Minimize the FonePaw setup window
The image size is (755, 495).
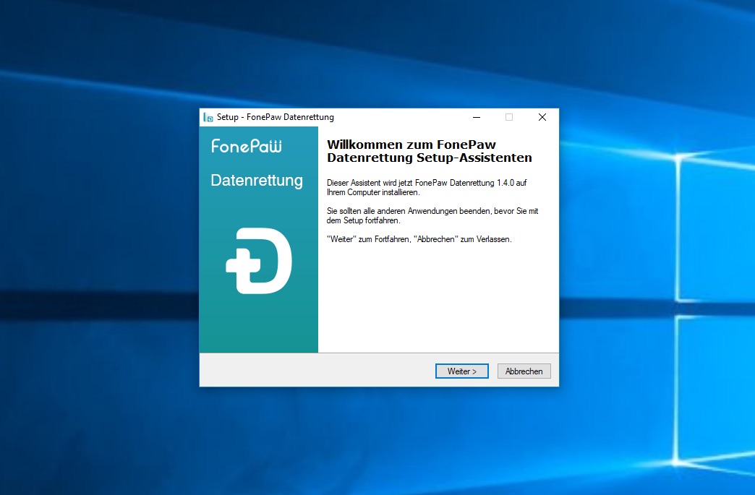pyautogui.click(x=477, y=117)
